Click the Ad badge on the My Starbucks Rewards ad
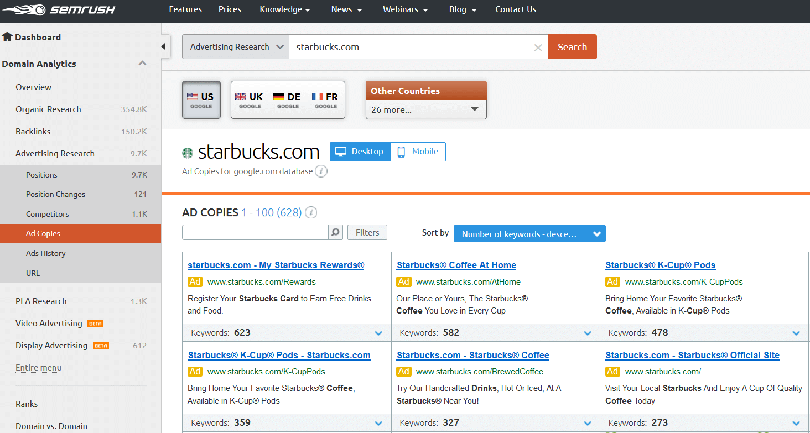Image resolution: width=810 pixels, height=433 pixels. pyautogui.click(x=195, y=281)
